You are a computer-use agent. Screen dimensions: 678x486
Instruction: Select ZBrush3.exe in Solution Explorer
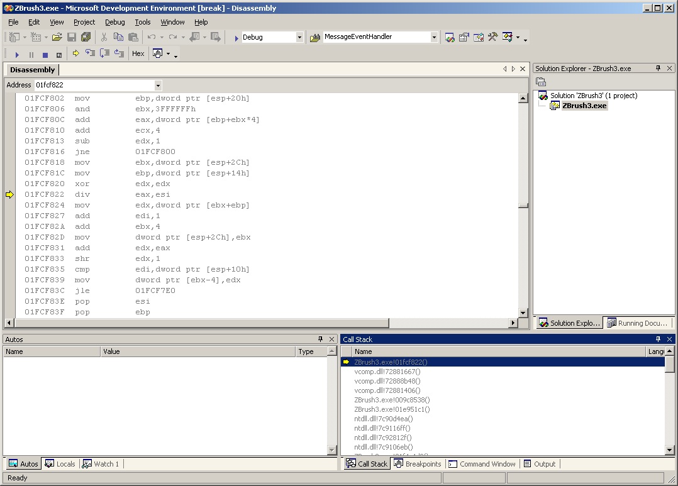tap(584, 106)
